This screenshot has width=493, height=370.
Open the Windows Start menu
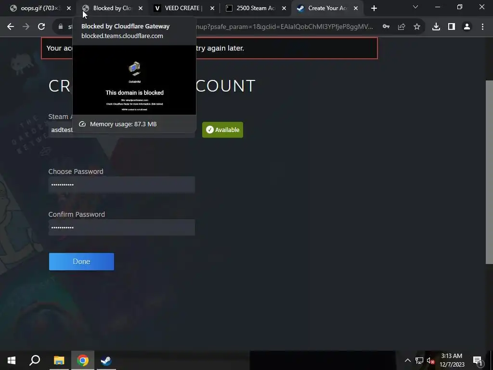pyautogui.click(x=12, y=360)
